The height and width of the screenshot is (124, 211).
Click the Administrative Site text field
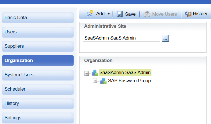(x=121, y=38)
